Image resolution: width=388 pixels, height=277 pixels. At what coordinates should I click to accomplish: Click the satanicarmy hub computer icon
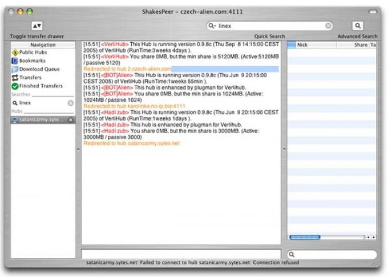pyautogui.click(x=15, y=120)
